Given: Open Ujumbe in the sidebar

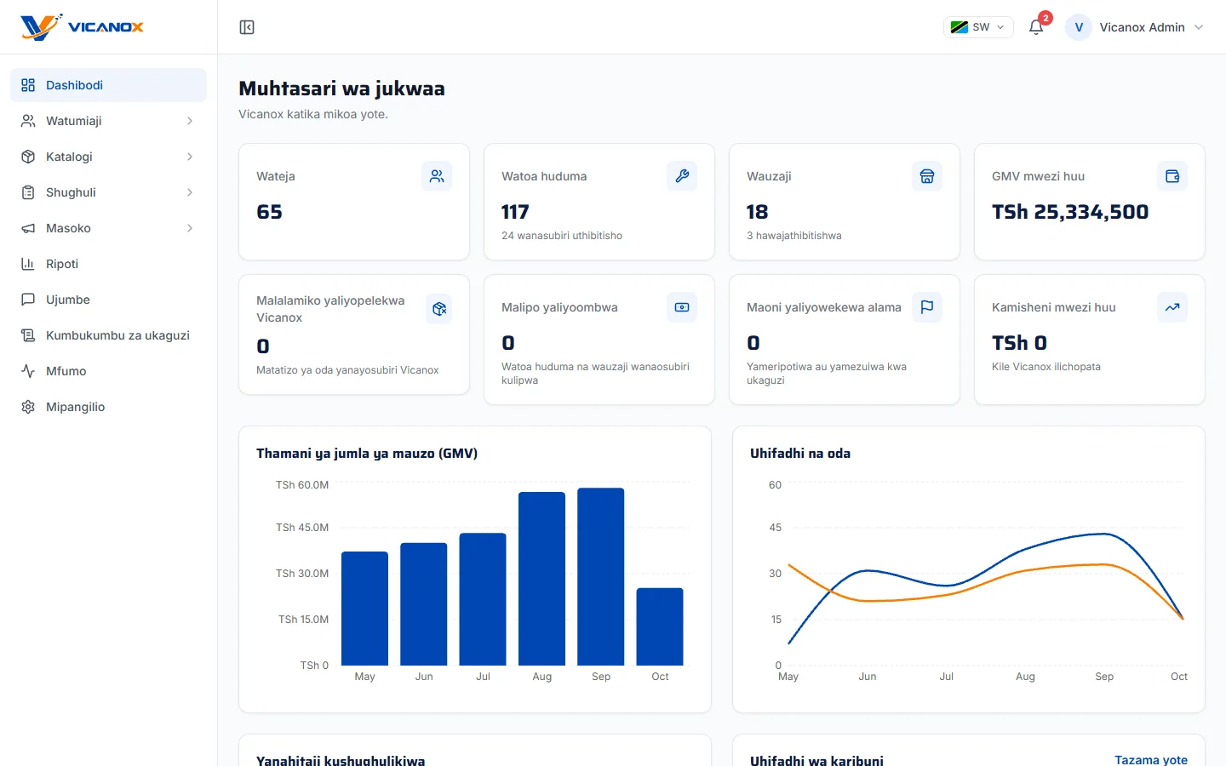Looking at the screenshot, I should (108, 300).
